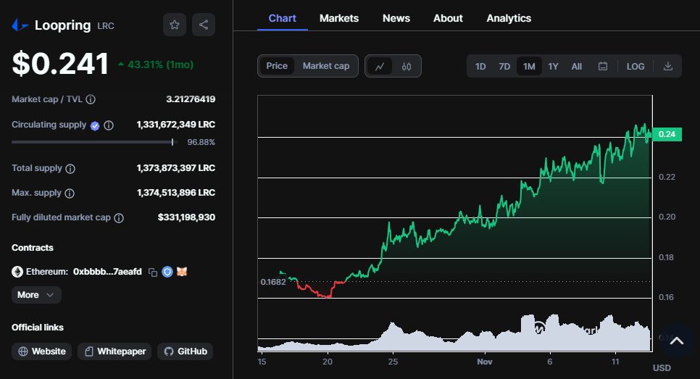Image resolution: width=700 pixels, height=379 pixels.
Task: Go to the Analytics tab
Action: click(509, 18)
